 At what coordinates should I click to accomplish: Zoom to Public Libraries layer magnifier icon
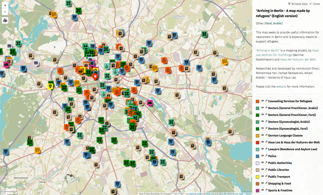(x=266, y=170)
